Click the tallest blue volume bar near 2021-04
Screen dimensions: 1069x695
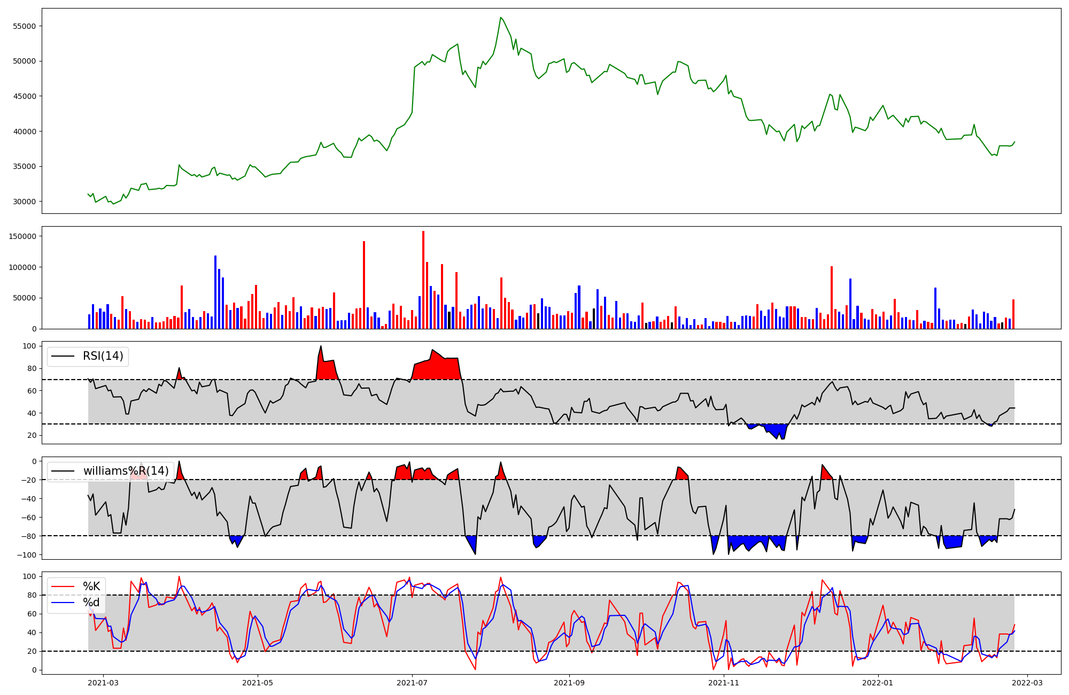point(215,292)
